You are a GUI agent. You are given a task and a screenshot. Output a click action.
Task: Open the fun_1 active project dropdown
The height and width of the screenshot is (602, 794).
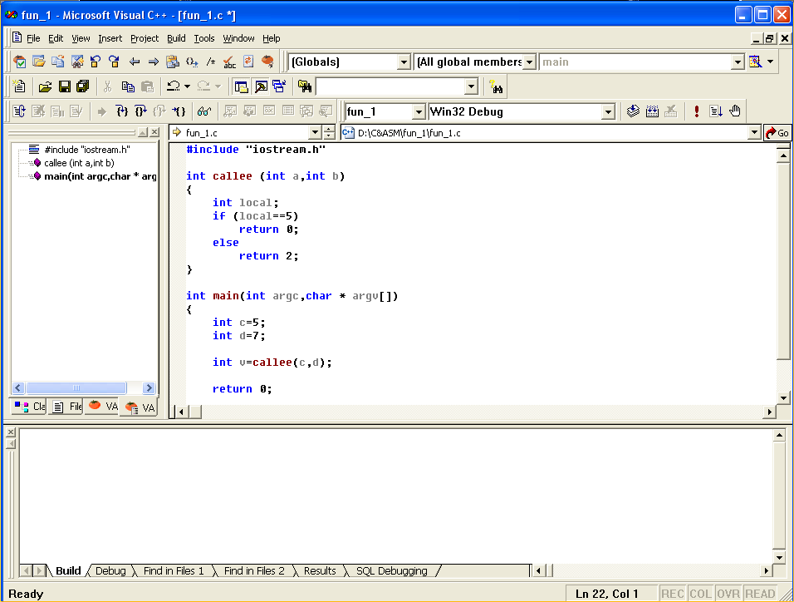tap(419, 111)
